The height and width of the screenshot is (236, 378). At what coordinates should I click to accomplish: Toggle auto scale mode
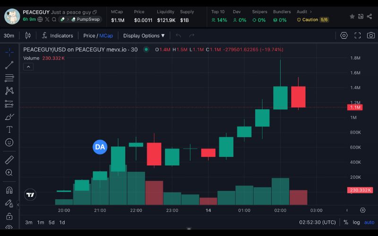(x=369, y=222)
